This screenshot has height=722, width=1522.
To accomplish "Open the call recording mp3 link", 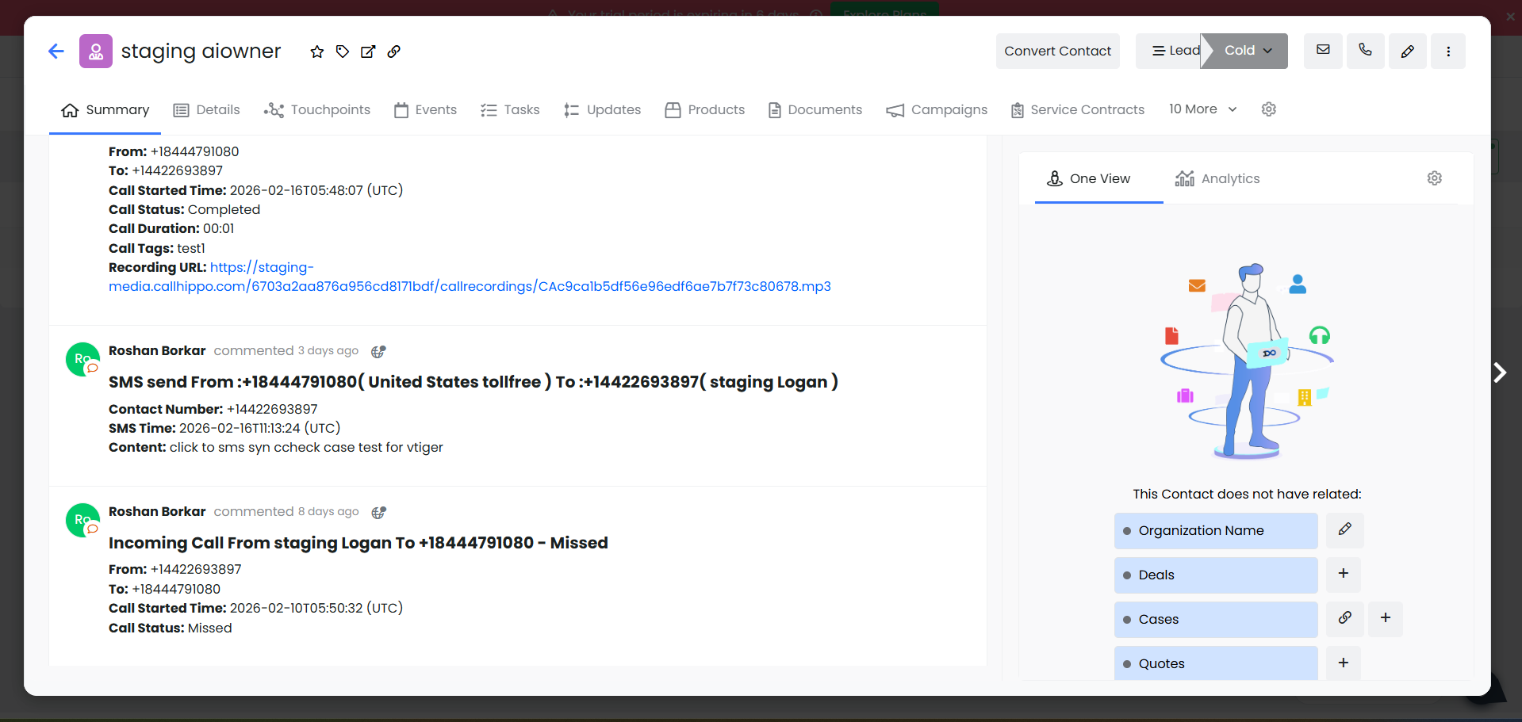I will (470, 277).
